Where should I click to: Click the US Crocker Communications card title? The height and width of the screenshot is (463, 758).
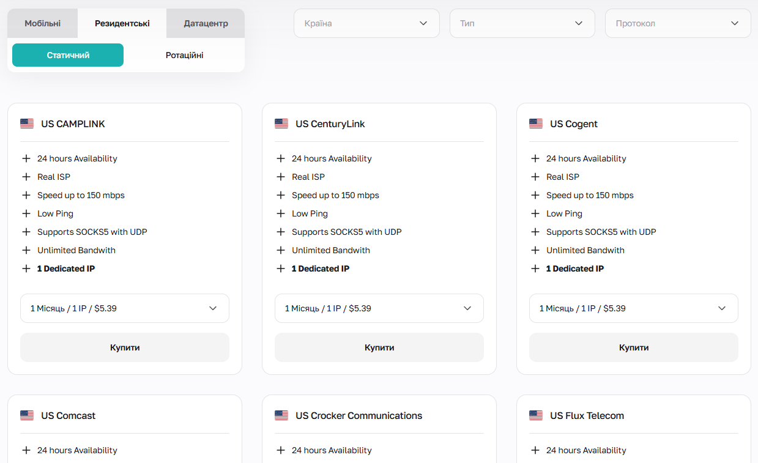(x=359, y=415)
